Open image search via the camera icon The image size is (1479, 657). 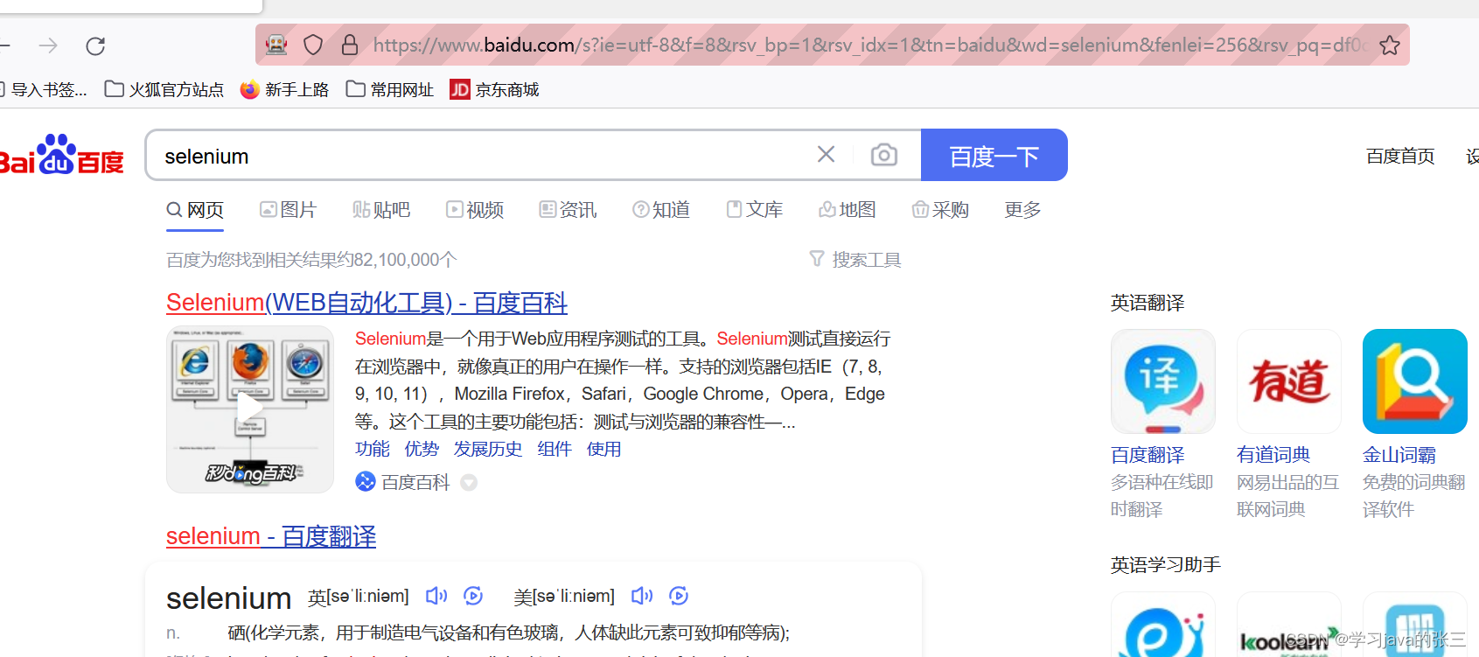pos(884,155)
